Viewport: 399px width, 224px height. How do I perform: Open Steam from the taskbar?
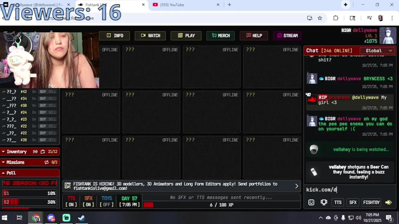(x=82, y=218)
